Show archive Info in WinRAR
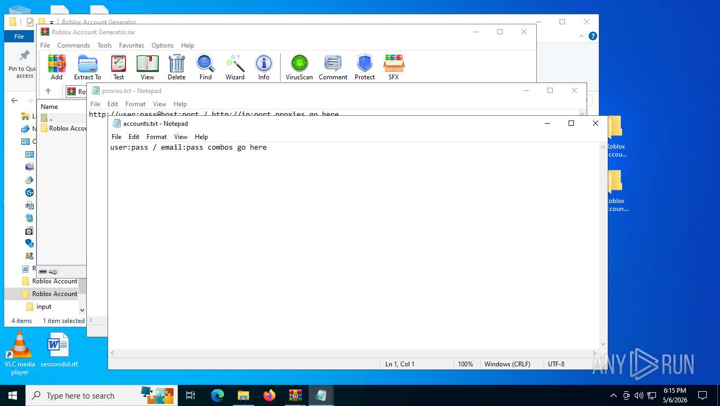Viewport: 720px width, 406px height. coord(264,67)
